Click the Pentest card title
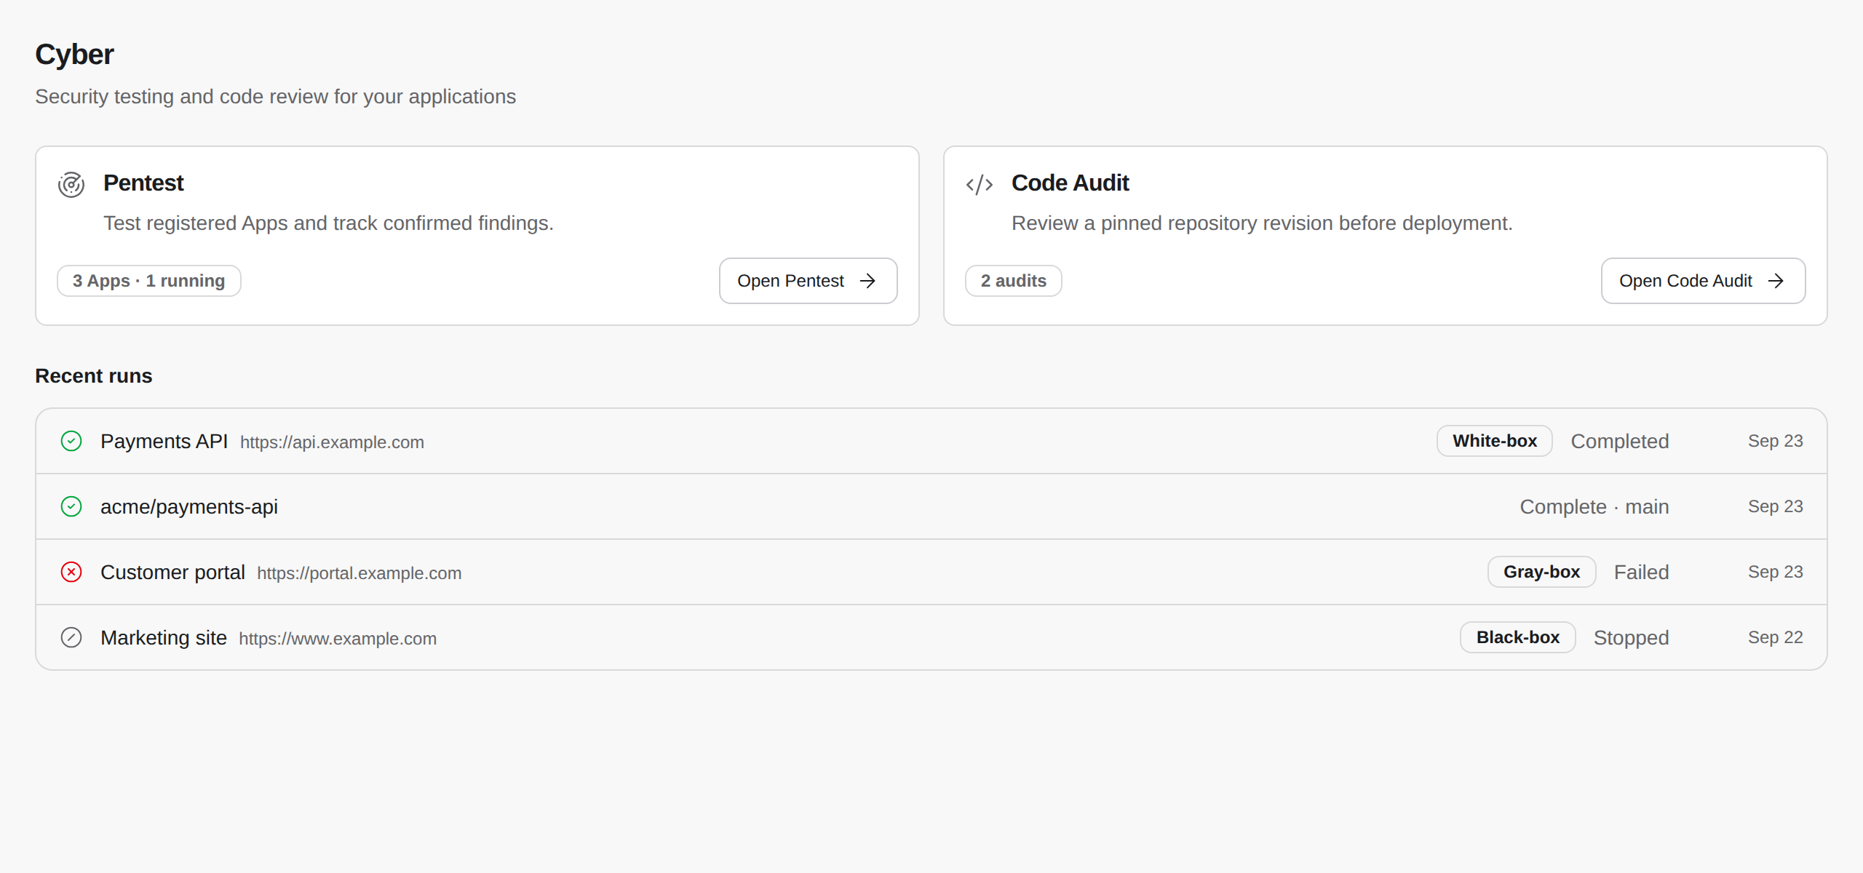This screenshot has height=873, width=1863. click(x=143, y=183)
